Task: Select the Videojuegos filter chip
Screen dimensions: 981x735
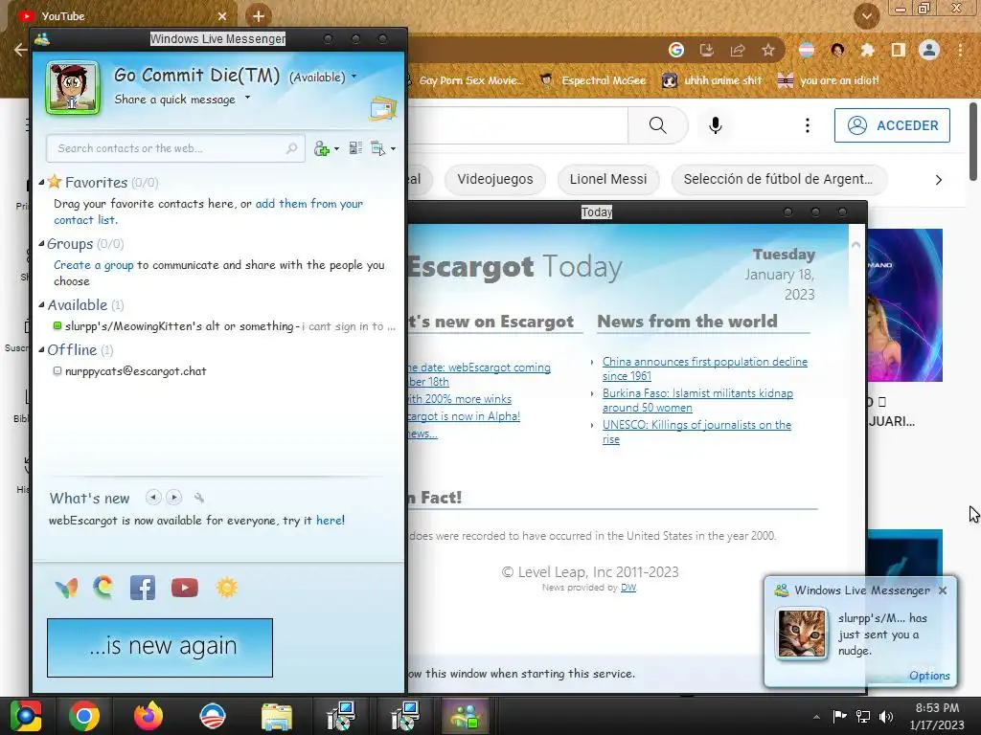Action: 495,179
